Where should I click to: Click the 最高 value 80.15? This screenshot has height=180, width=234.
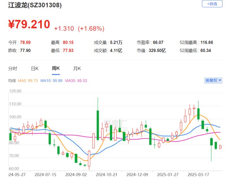[68, 42]
